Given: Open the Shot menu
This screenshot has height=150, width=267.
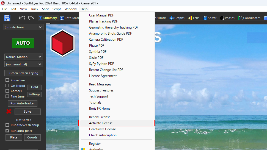Looking at the screenshot, I should tap(45, 9).
